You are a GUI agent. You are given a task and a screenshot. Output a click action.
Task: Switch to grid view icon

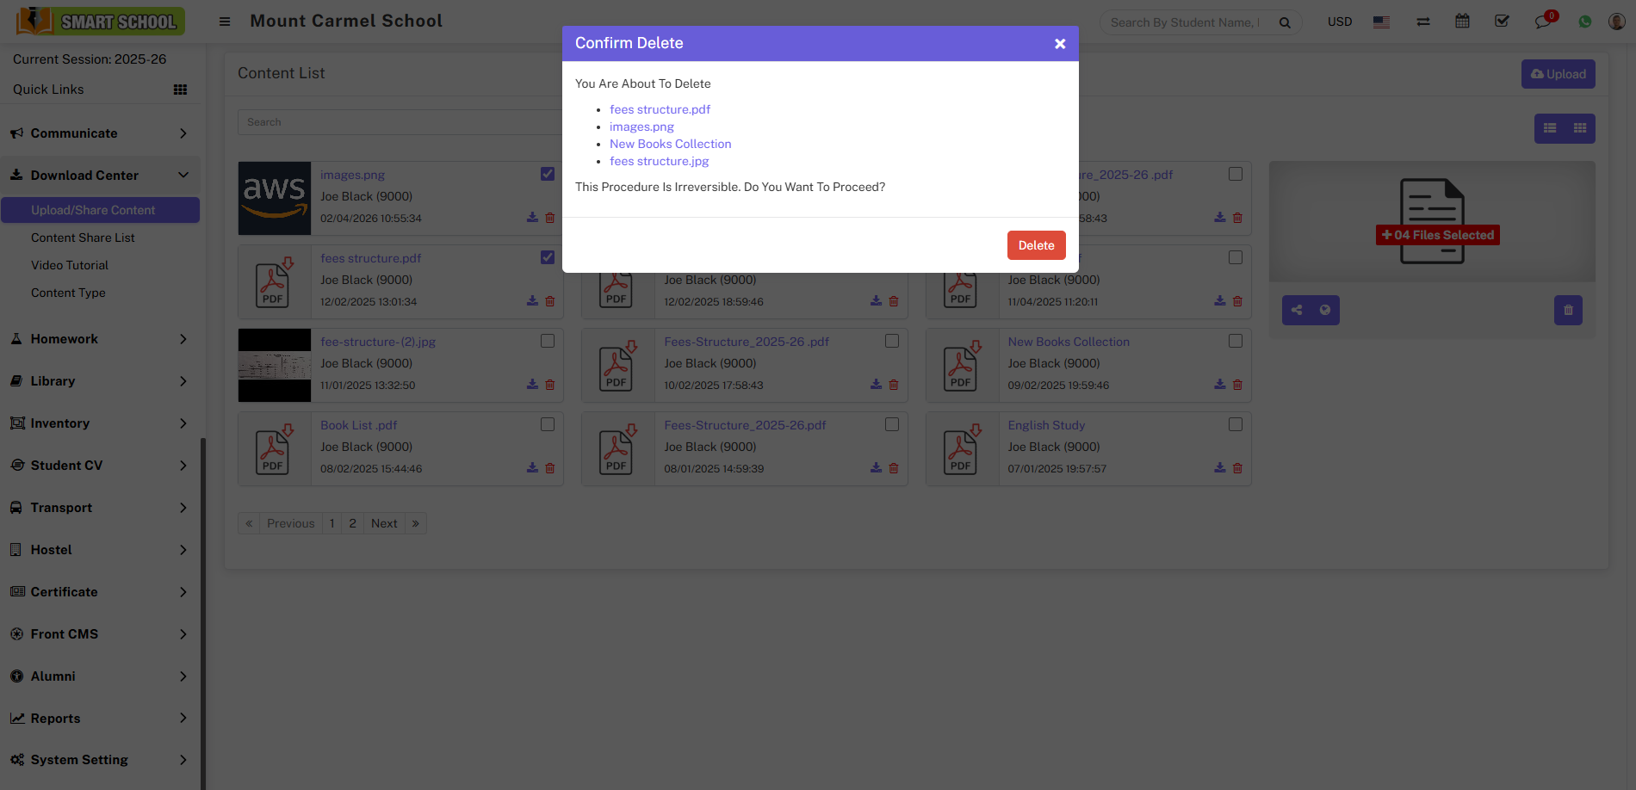(x=1580, y=128)
